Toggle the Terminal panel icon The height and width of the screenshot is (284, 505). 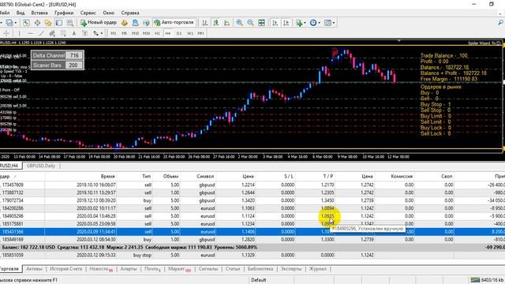click(59, 23)
